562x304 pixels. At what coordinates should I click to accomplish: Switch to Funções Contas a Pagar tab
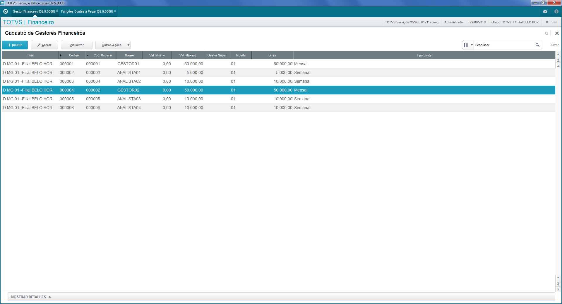(87, 11)
